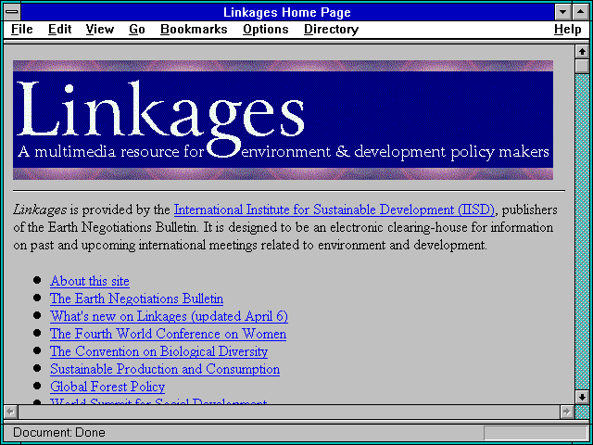Viewport: 593px width, 445px height.
Task: Click the horizontal scrollbar right arrow
Action: click(x=566, y=412)
